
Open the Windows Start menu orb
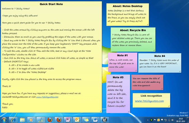tap(4, 119)
